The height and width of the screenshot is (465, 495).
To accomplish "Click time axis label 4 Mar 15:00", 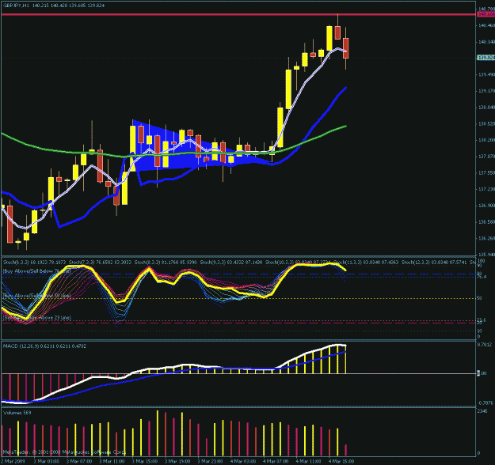I will click(341, 461).
